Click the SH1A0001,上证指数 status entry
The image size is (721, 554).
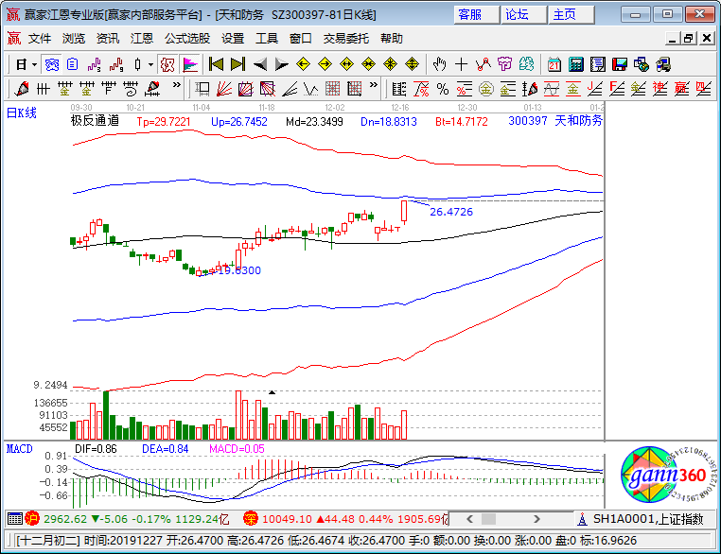[648, 519]
